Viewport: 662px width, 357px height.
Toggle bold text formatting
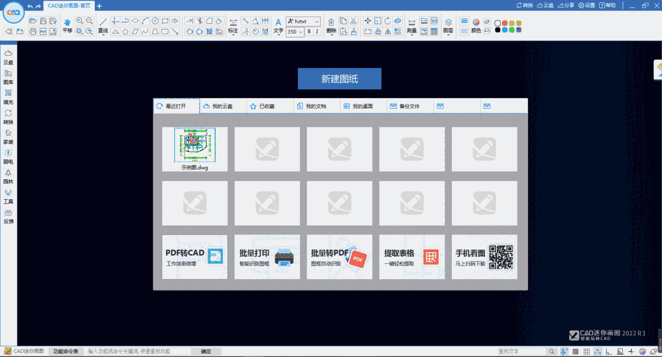(309, 31)
